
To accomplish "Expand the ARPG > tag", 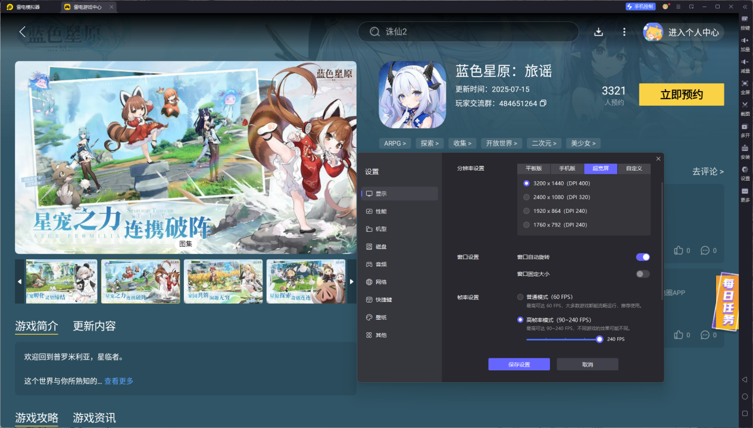I will (395, 143).
